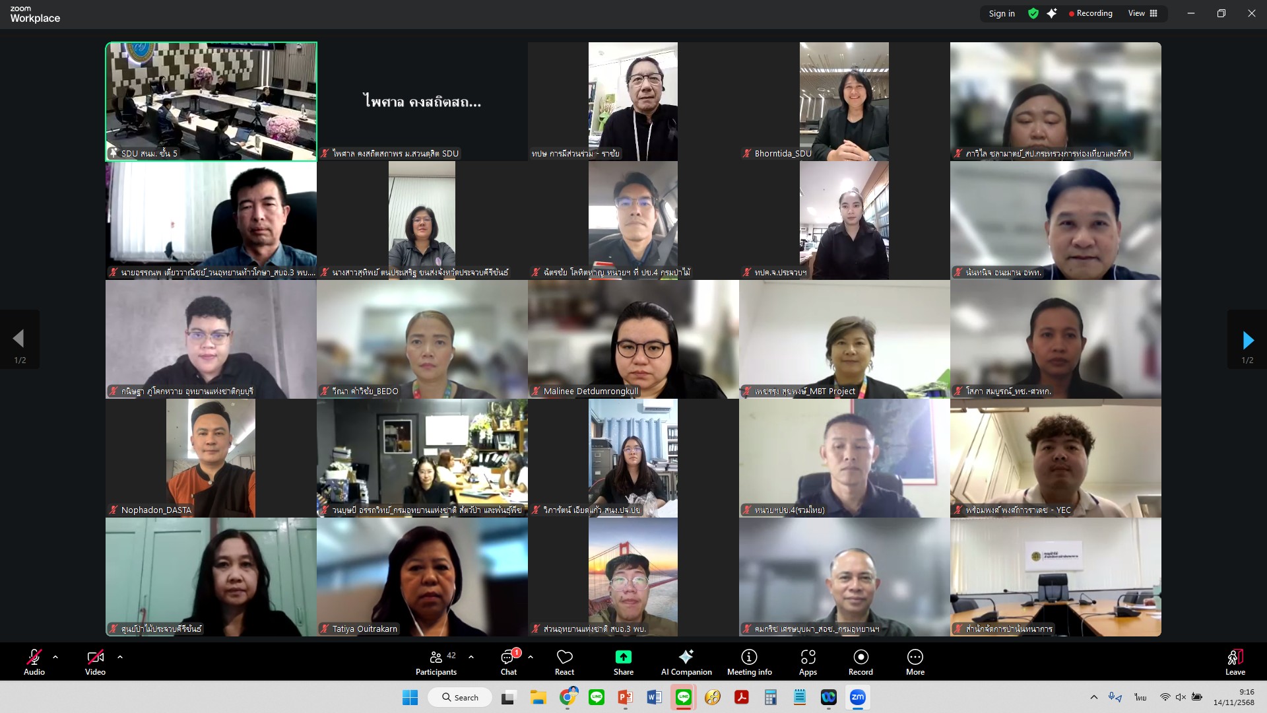Expand the Participants options caret

pos(471,657)
